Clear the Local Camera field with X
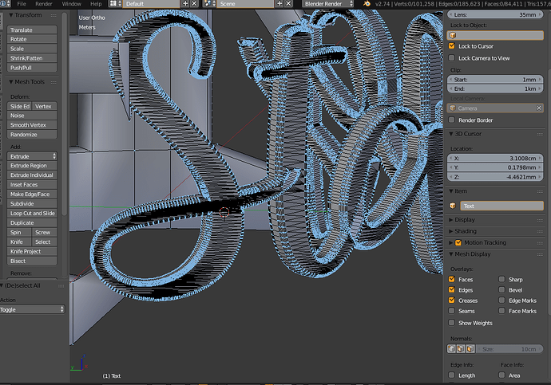This screenshot has width=551, height=385. point(539,108)
